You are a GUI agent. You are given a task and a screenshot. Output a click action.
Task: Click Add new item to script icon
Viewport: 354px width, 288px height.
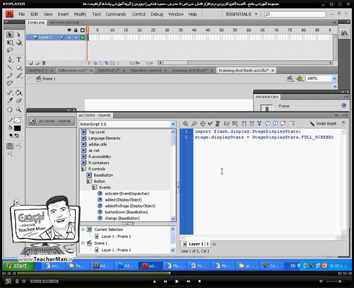[185, 124]
